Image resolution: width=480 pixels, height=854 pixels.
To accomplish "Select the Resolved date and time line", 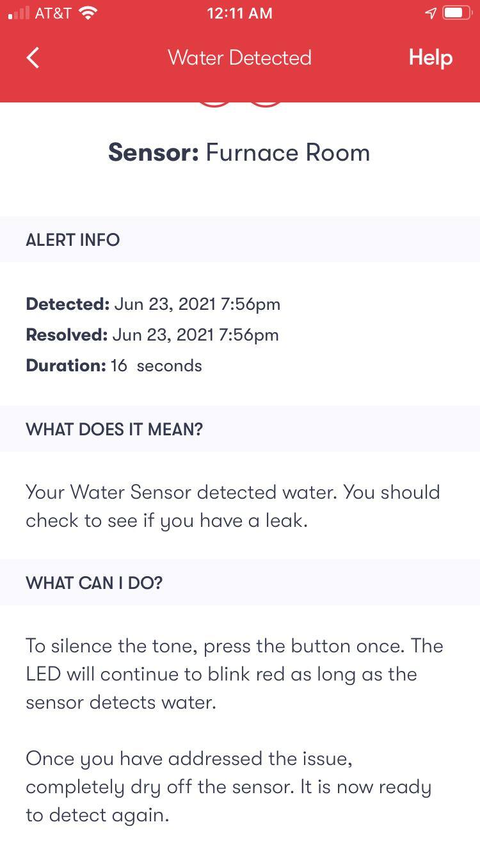I will 152,335.
